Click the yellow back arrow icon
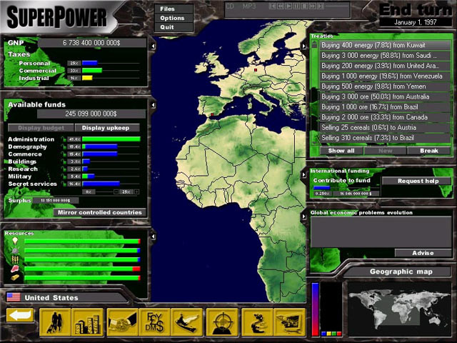457x343 pixels. [20, 315]
